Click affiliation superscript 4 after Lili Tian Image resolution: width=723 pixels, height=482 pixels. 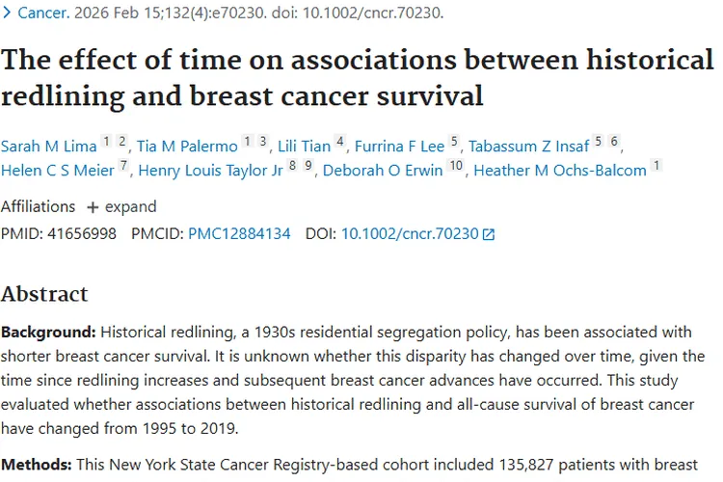tap(339, 143)
